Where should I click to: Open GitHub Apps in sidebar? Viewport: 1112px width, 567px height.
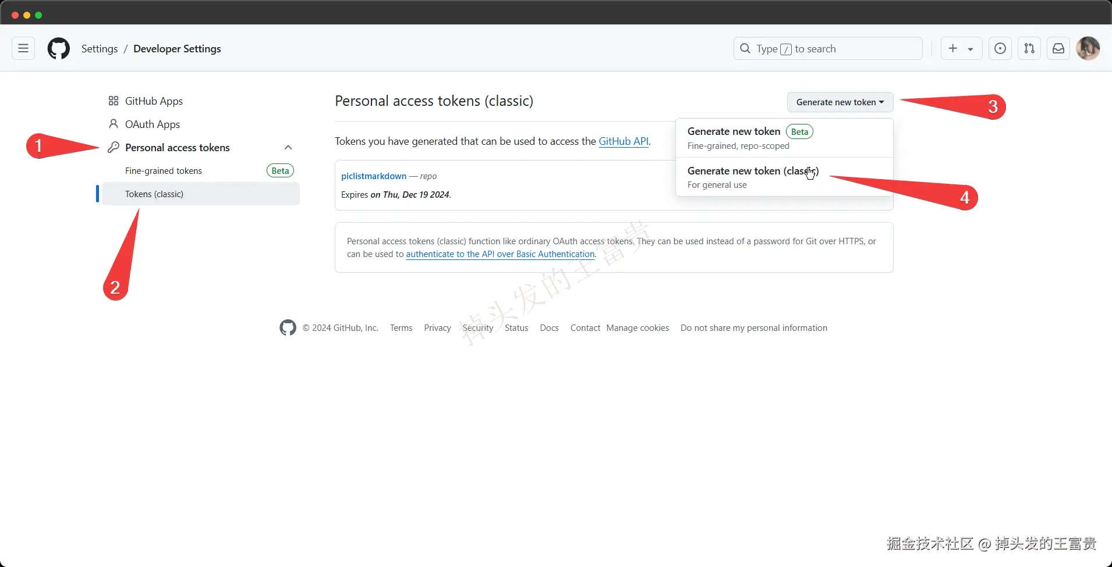pyautogui.click(x=154, y=101)
